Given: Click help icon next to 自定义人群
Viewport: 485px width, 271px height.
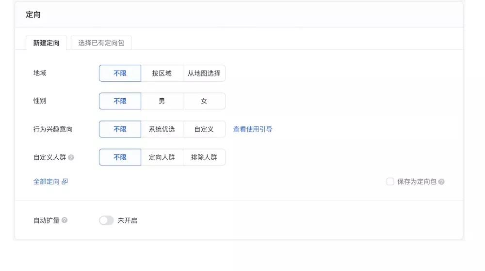Looking at the screenshot, I should pos(71,157).
